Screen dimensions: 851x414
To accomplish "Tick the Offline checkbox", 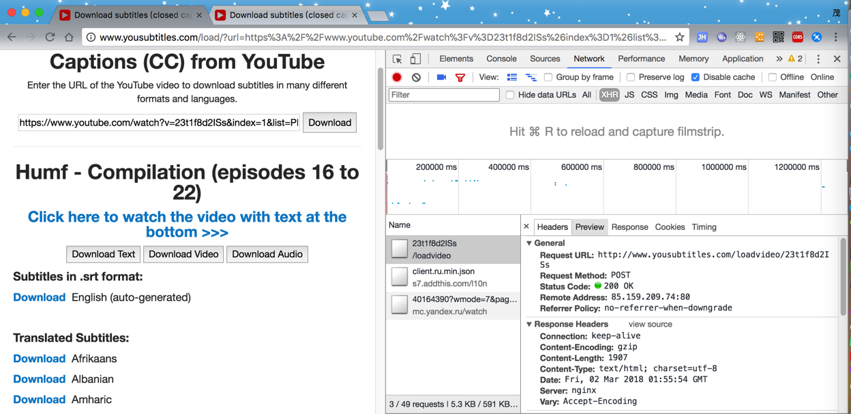I will click(x=772, y=78).
